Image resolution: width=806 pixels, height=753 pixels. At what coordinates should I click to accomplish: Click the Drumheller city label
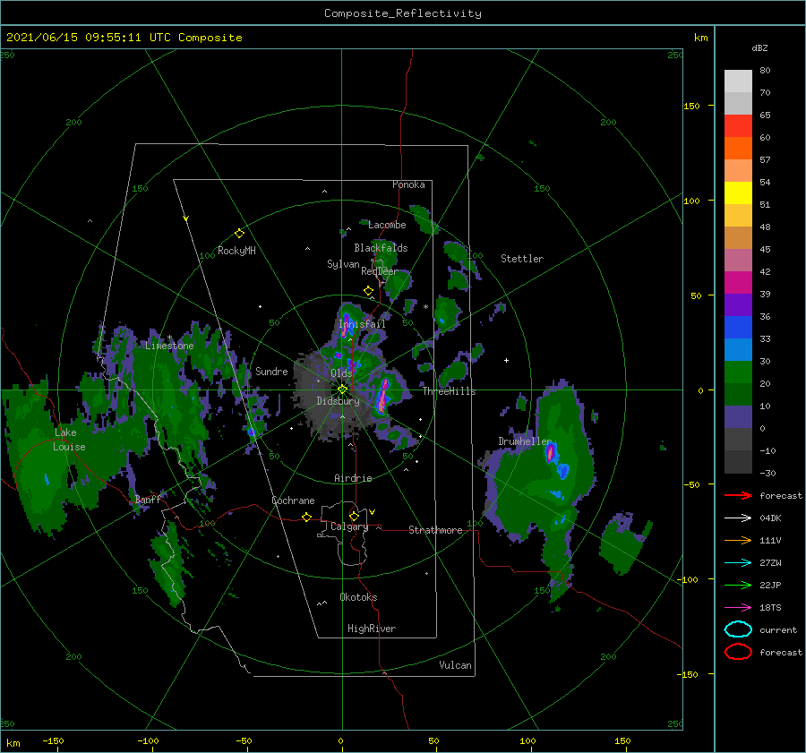click(x=525, y=441)
